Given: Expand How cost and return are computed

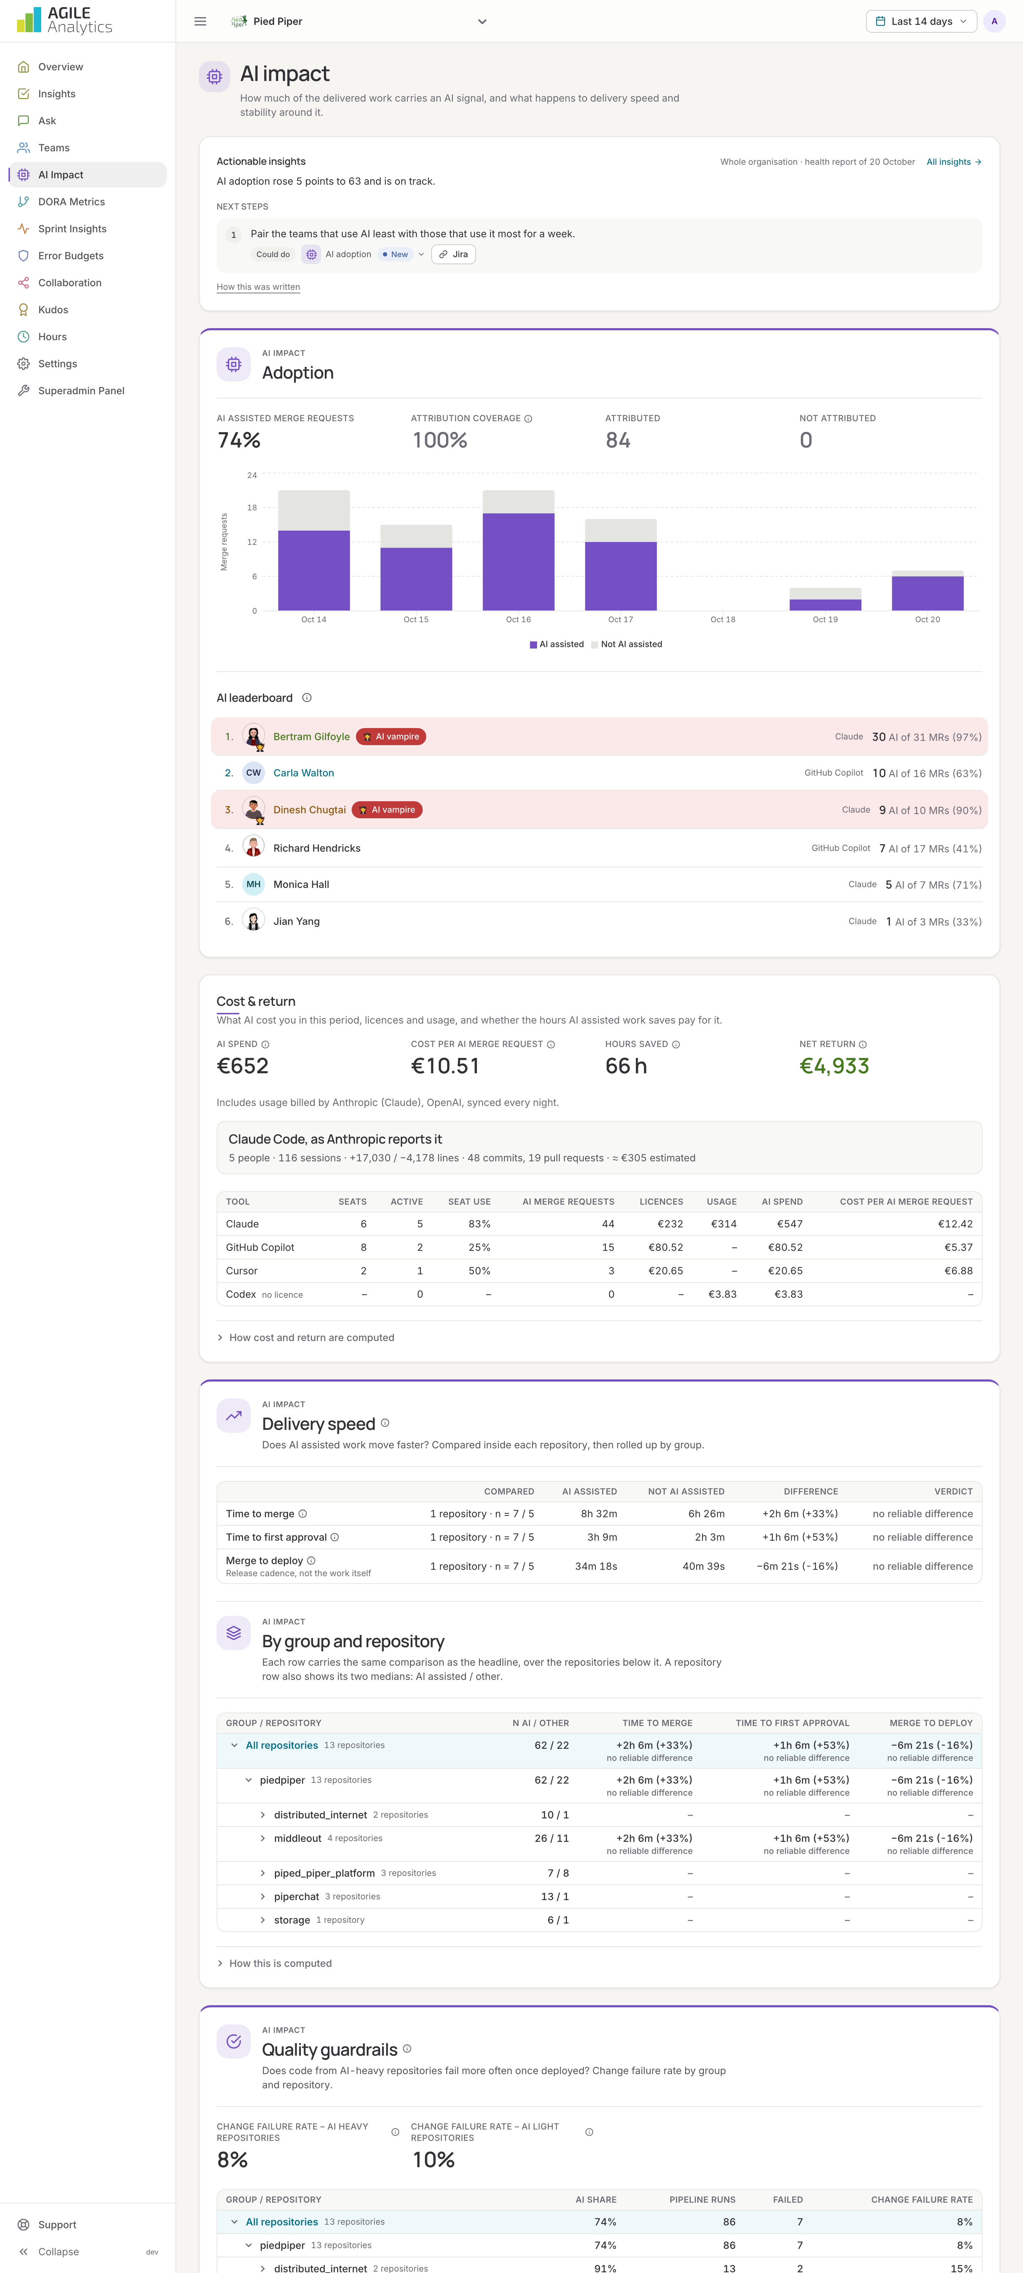Looking at the screenshot, I should coord(305,1338).
